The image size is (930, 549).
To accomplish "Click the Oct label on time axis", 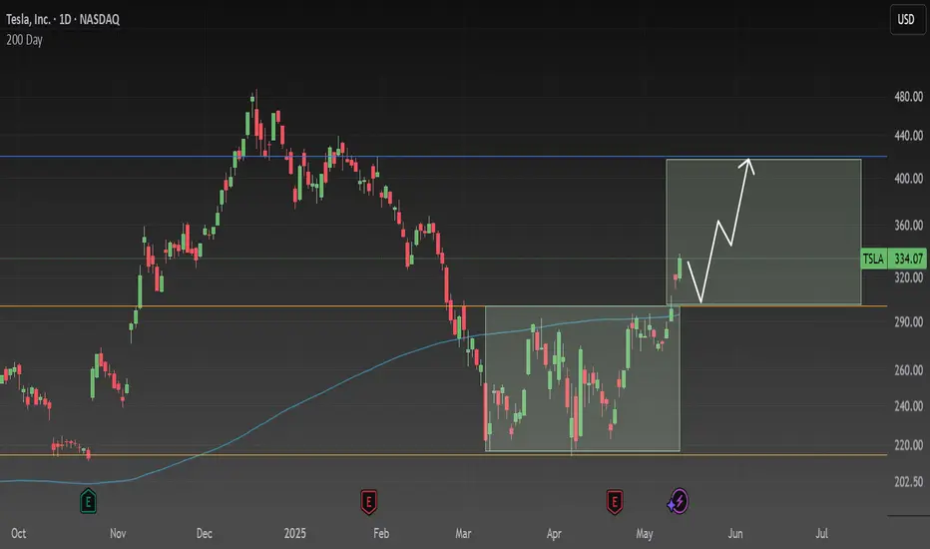I will coord(18,533).
